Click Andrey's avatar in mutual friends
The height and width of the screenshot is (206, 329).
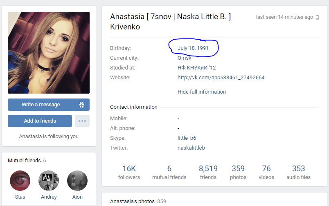pos(49,181)
